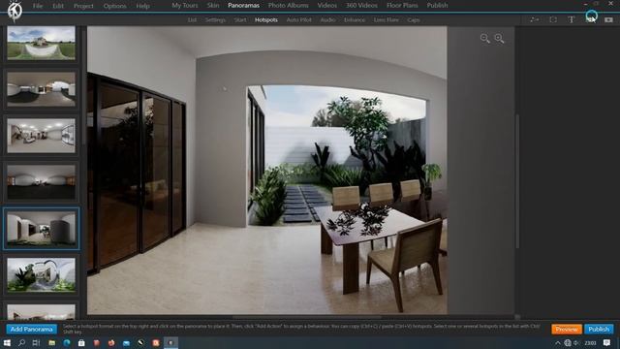620x349 pixels.
Task: Open the Options menu
Action: [114, 6]
